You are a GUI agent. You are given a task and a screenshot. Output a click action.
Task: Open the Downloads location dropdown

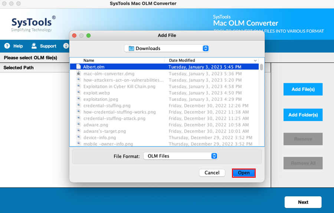click(x=167, y=48)
